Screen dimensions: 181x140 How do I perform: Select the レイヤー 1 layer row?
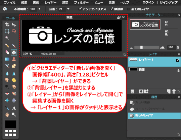click(154, 62)
